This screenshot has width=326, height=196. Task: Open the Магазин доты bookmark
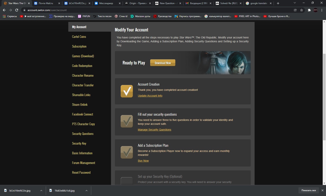point(140,16)
